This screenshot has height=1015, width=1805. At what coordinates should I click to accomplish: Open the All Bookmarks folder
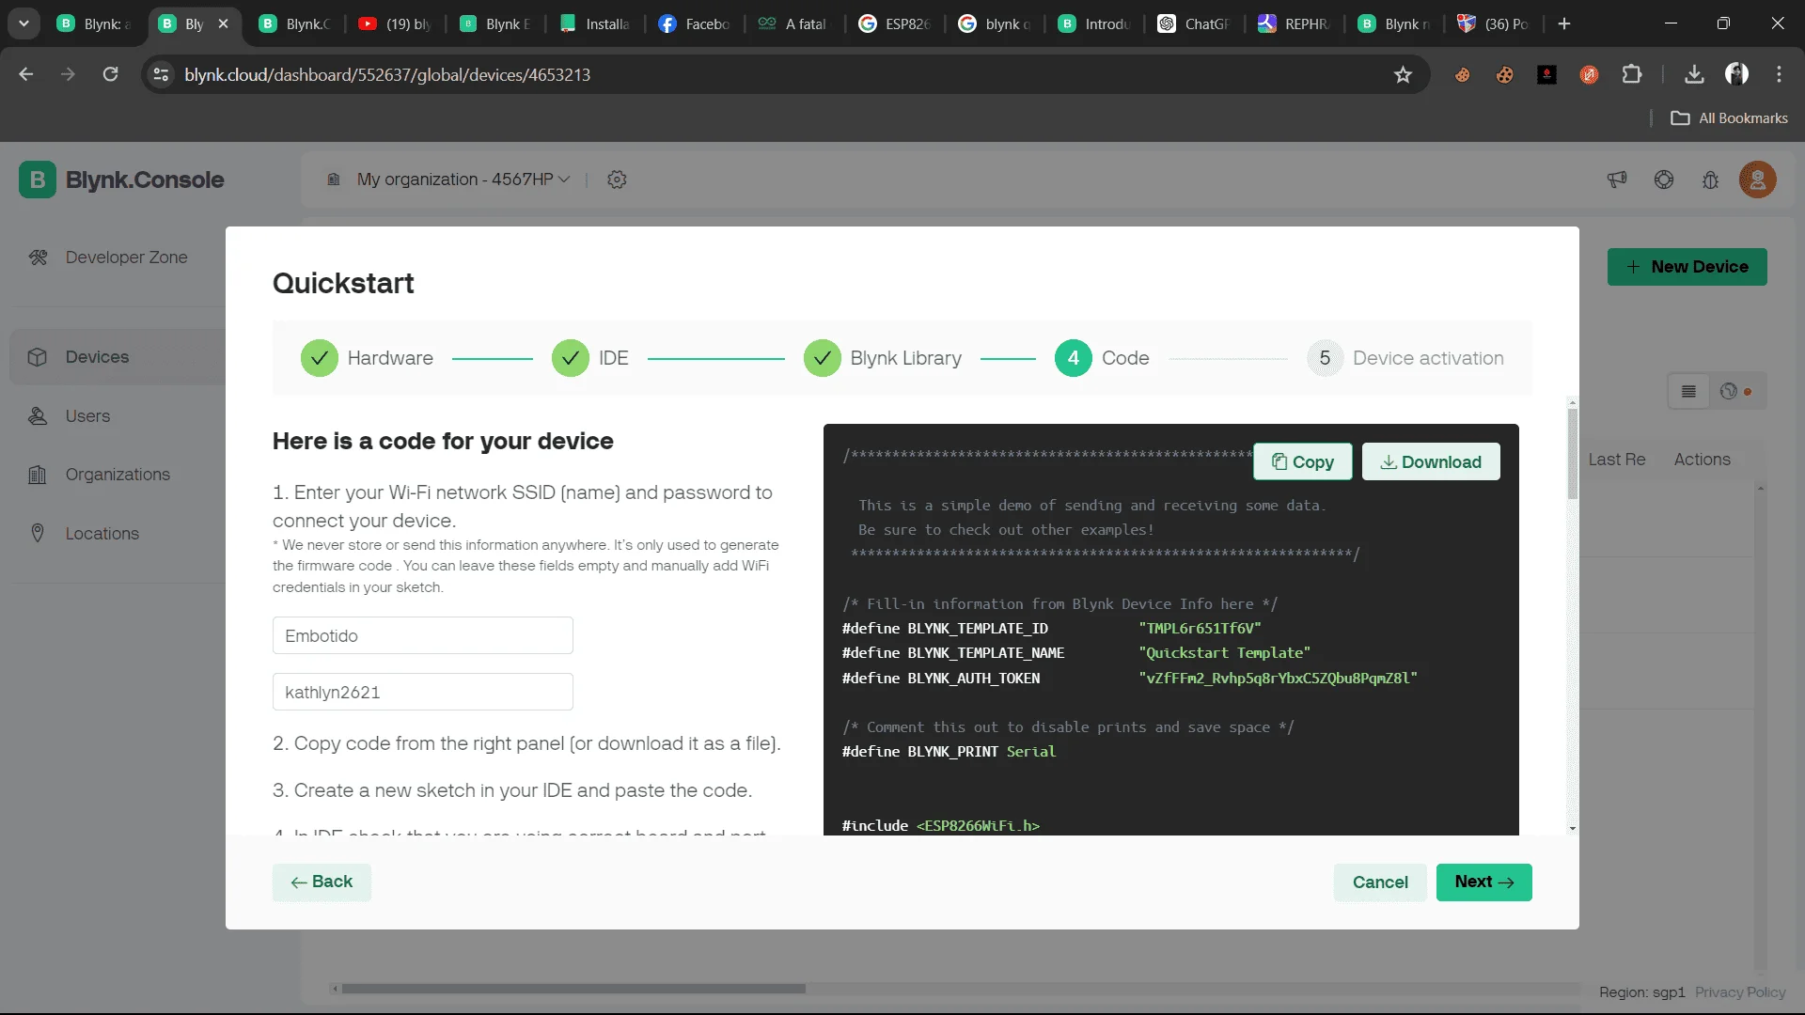[1730, 118]
